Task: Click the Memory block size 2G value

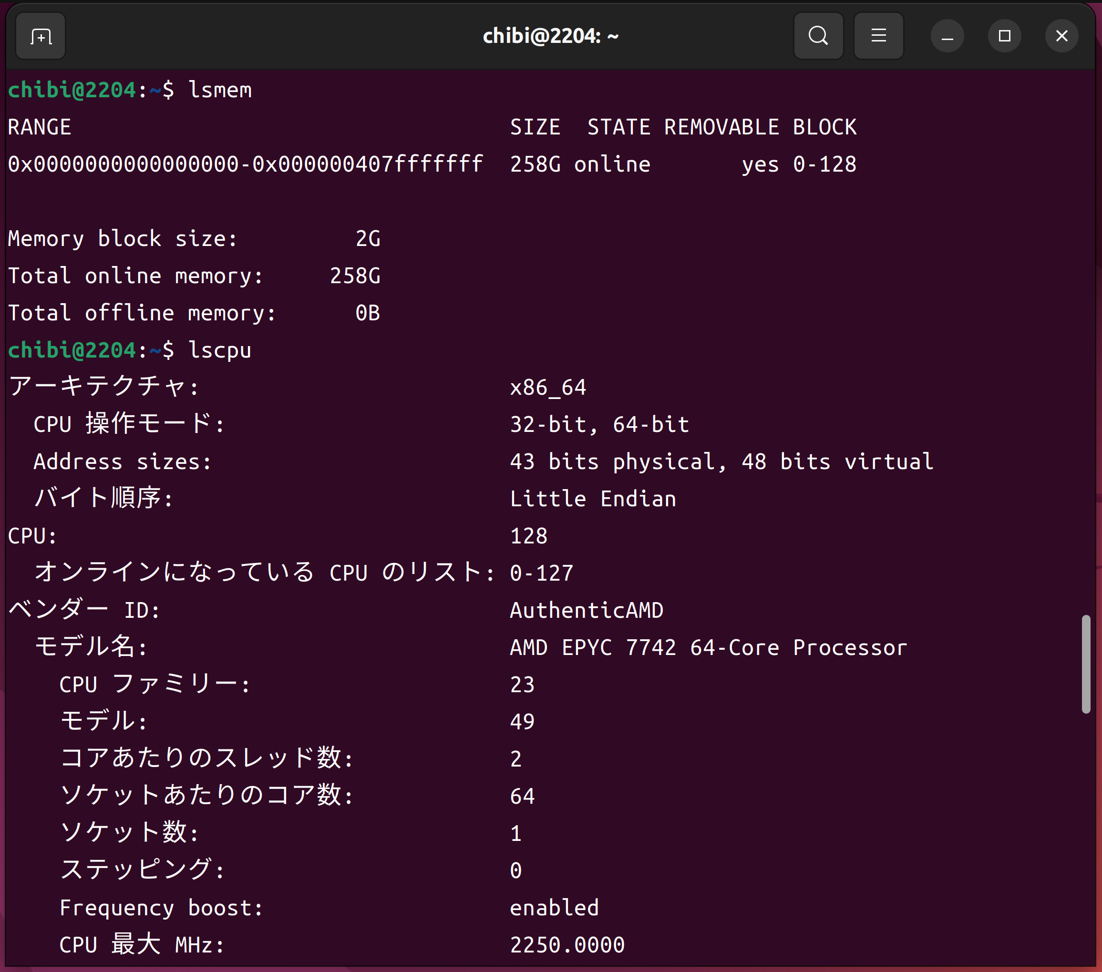Action: click(x=368, y=239)
